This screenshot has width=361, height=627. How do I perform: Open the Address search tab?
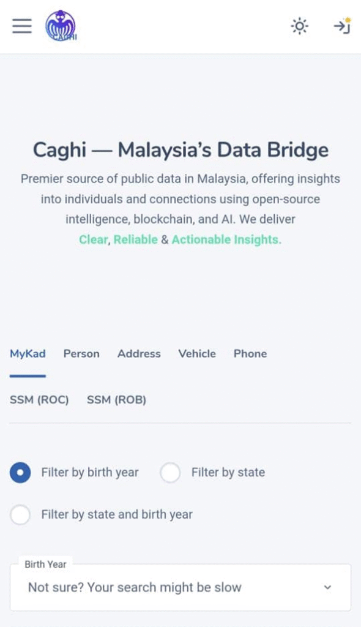[x=139, y=353]
